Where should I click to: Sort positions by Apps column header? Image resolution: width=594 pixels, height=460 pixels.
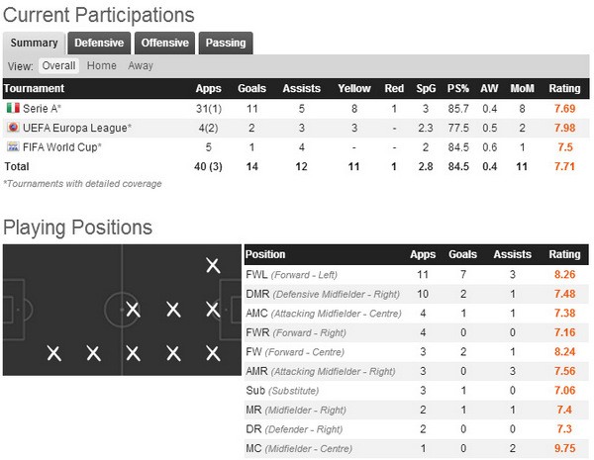click(x=423, y=254)
